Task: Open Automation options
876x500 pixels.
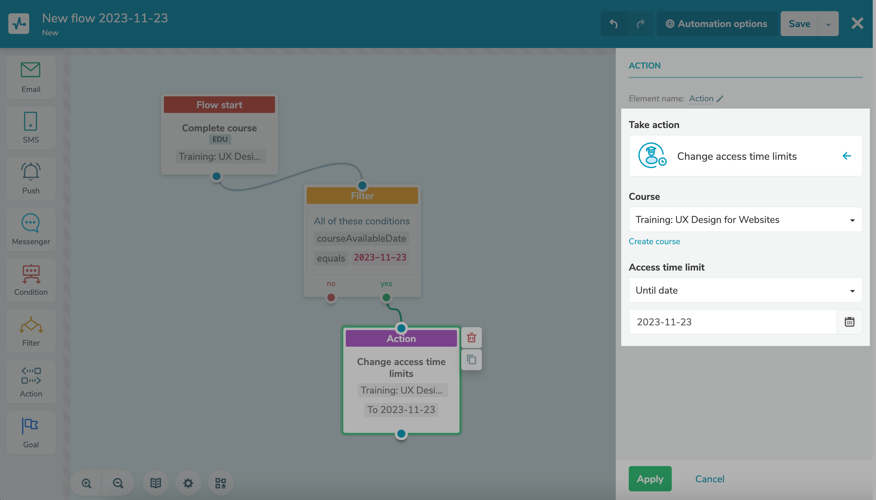Action: (716, 24)
